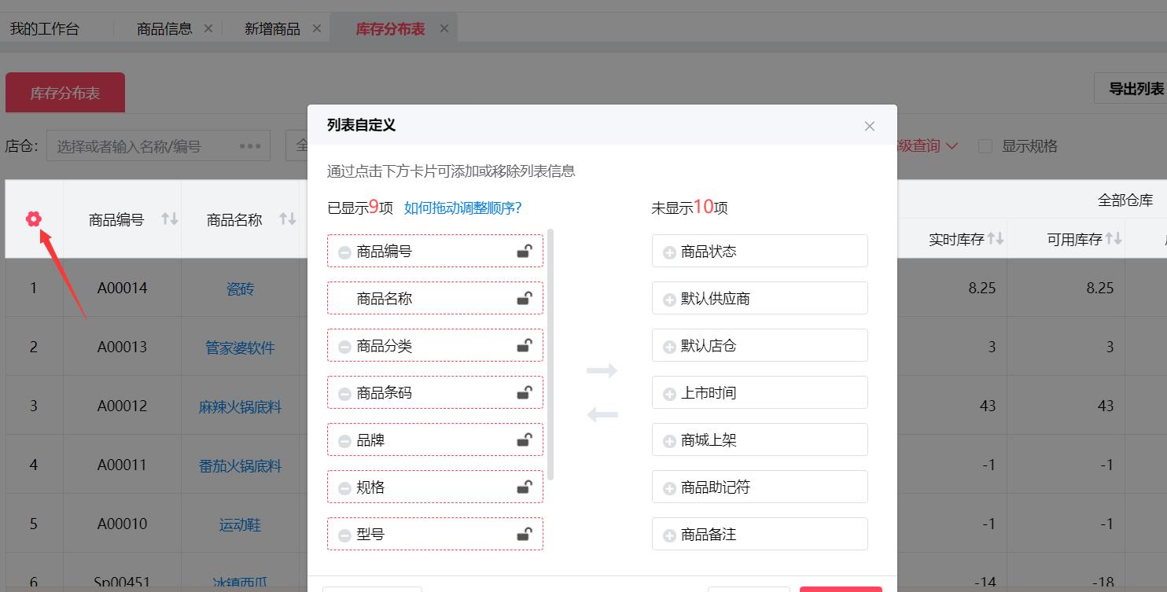Click the move-right arrow between lists

602,370
